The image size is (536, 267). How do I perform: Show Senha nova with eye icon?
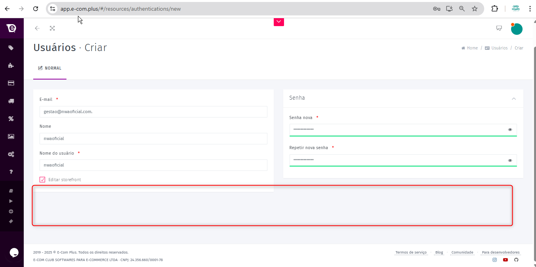tap(510, 129)
